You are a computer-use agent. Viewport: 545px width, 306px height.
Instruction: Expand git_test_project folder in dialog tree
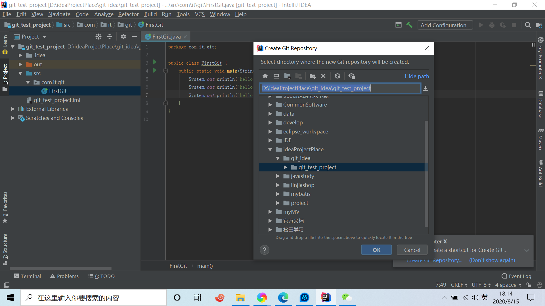[285, 167]
